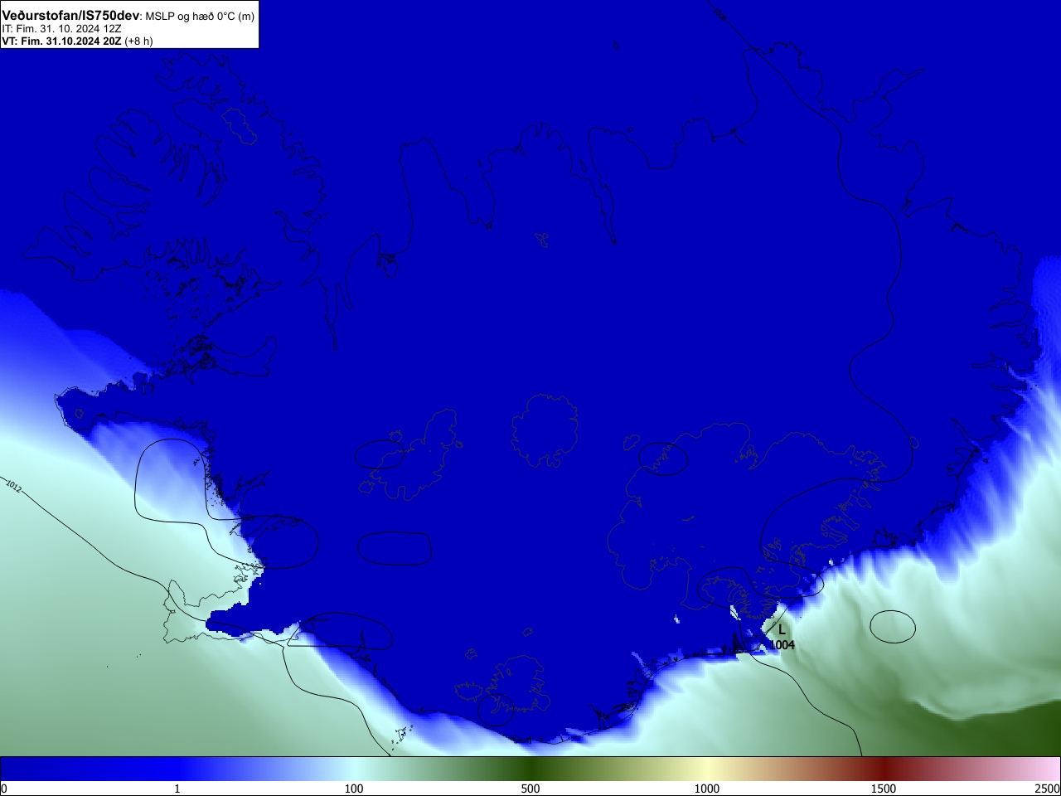Image resolution: width=1061 pixels, height=796 pixels.
Task: Pick the dark red band above 1500
Action: click(x=884, y=769)
